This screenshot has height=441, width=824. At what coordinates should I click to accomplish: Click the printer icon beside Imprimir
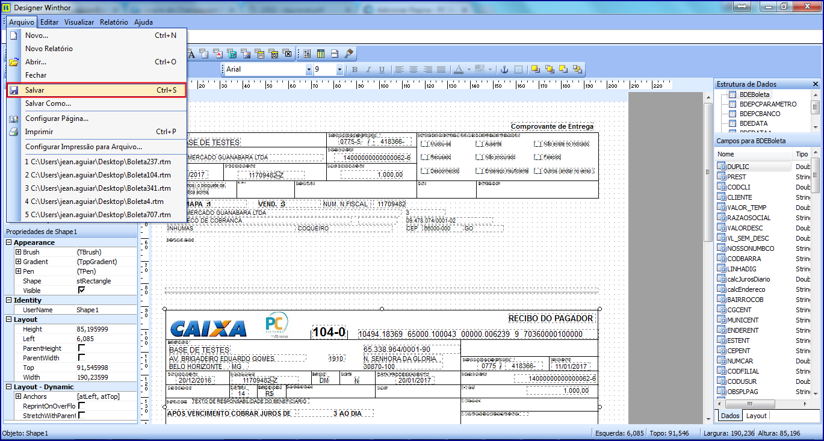(14, 132)
